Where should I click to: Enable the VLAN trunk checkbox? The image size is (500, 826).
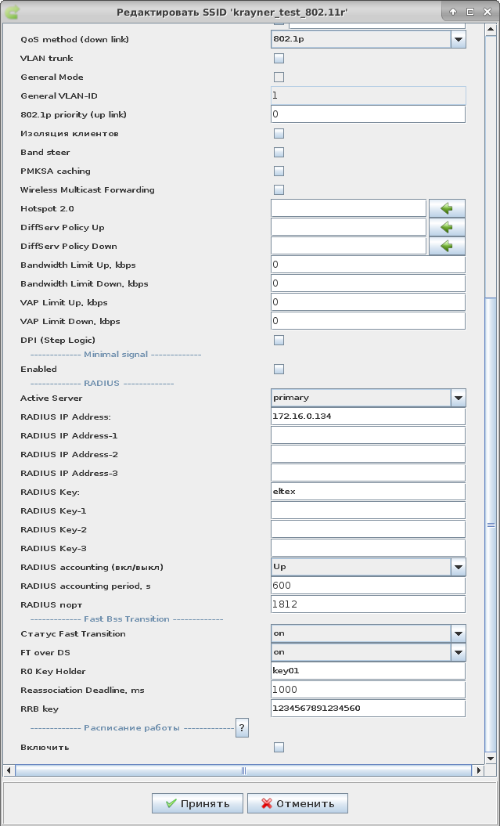pos(279,59)
